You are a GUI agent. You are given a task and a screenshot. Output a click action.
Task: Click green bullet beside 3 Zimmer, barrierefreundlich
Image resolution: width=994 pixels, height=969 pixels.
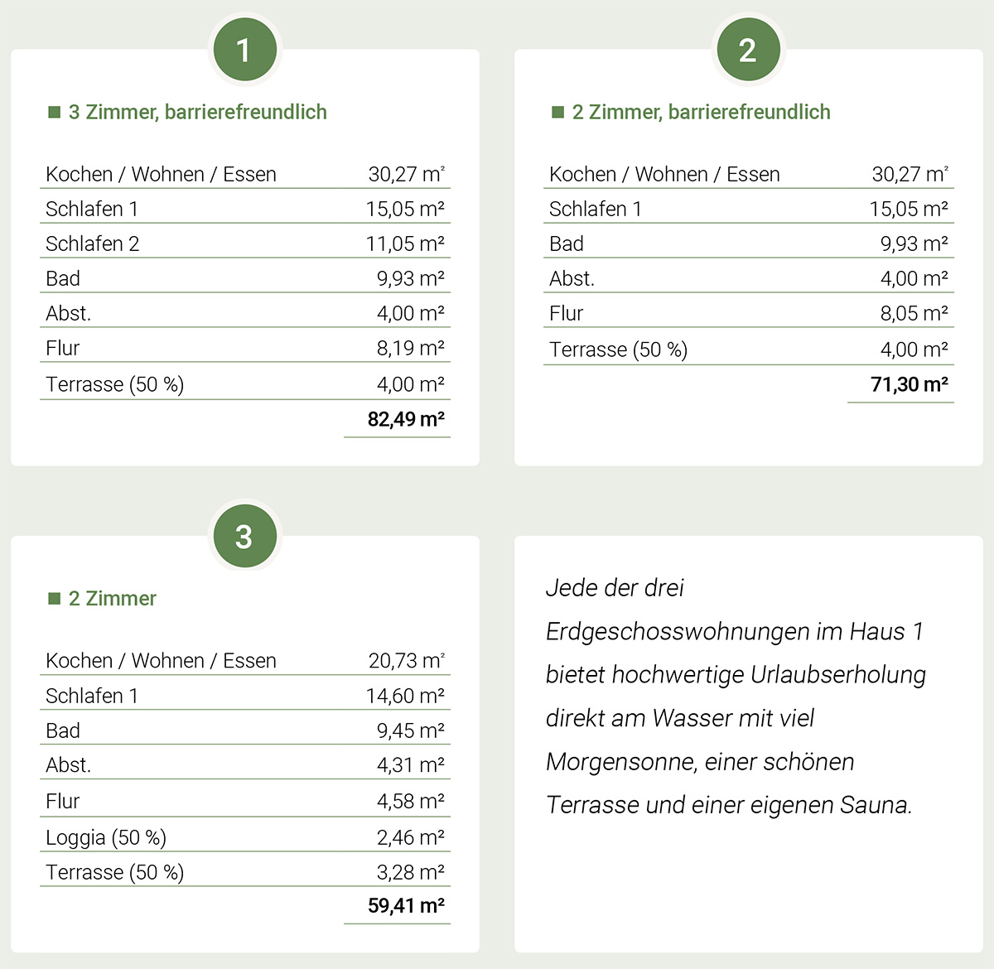click(55, 112)
